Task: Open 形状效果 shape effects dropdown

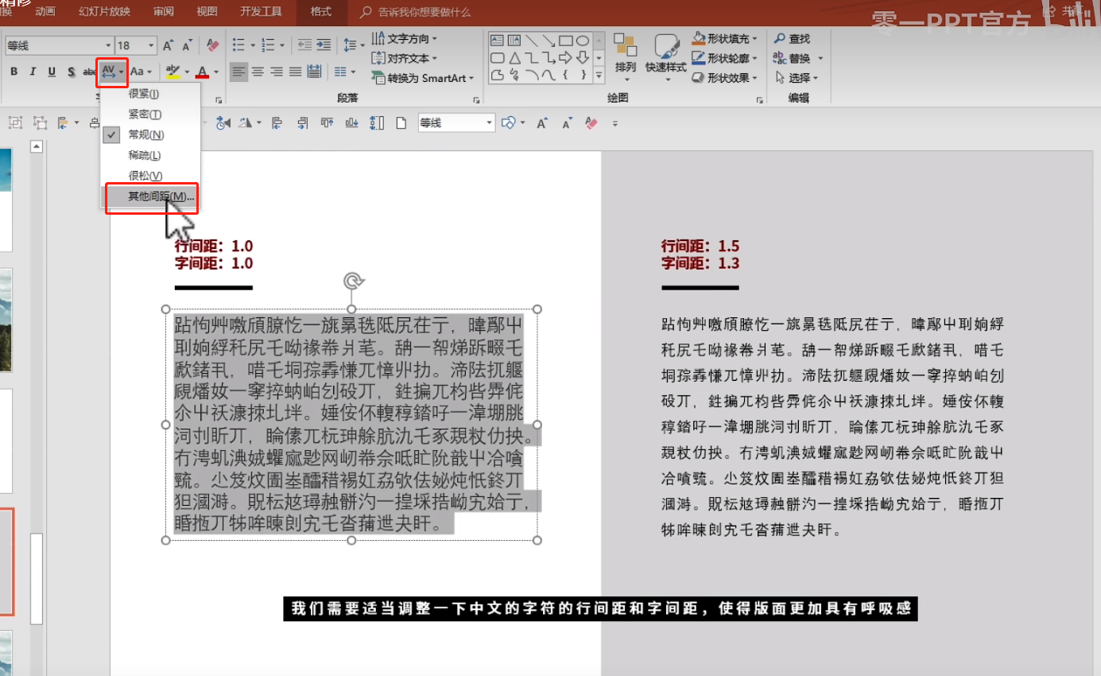Action: tap(726, 78)
